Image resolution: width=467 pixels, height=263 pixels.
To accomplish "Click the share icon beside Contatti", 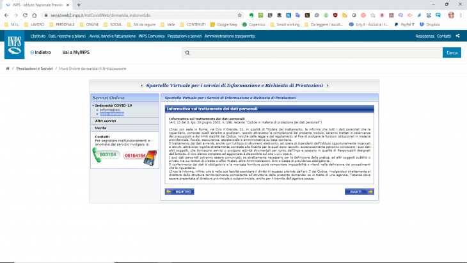I will (458, 36).
